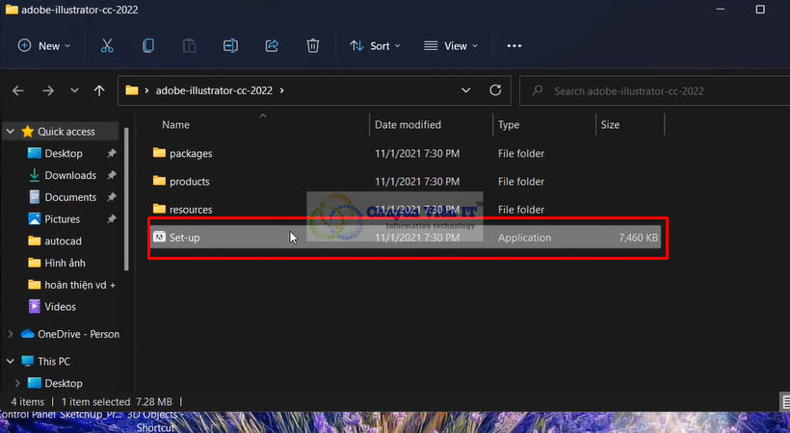790x433 pixels.
Task: Sort files by Date modified column
Action: tap(408, 124)
